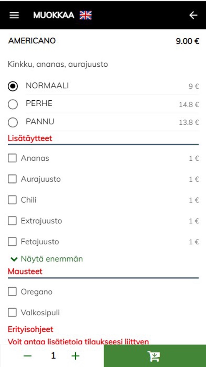Click the MUOKKAA title in the header
Screen dimensions: 206x367
[54, 15]
